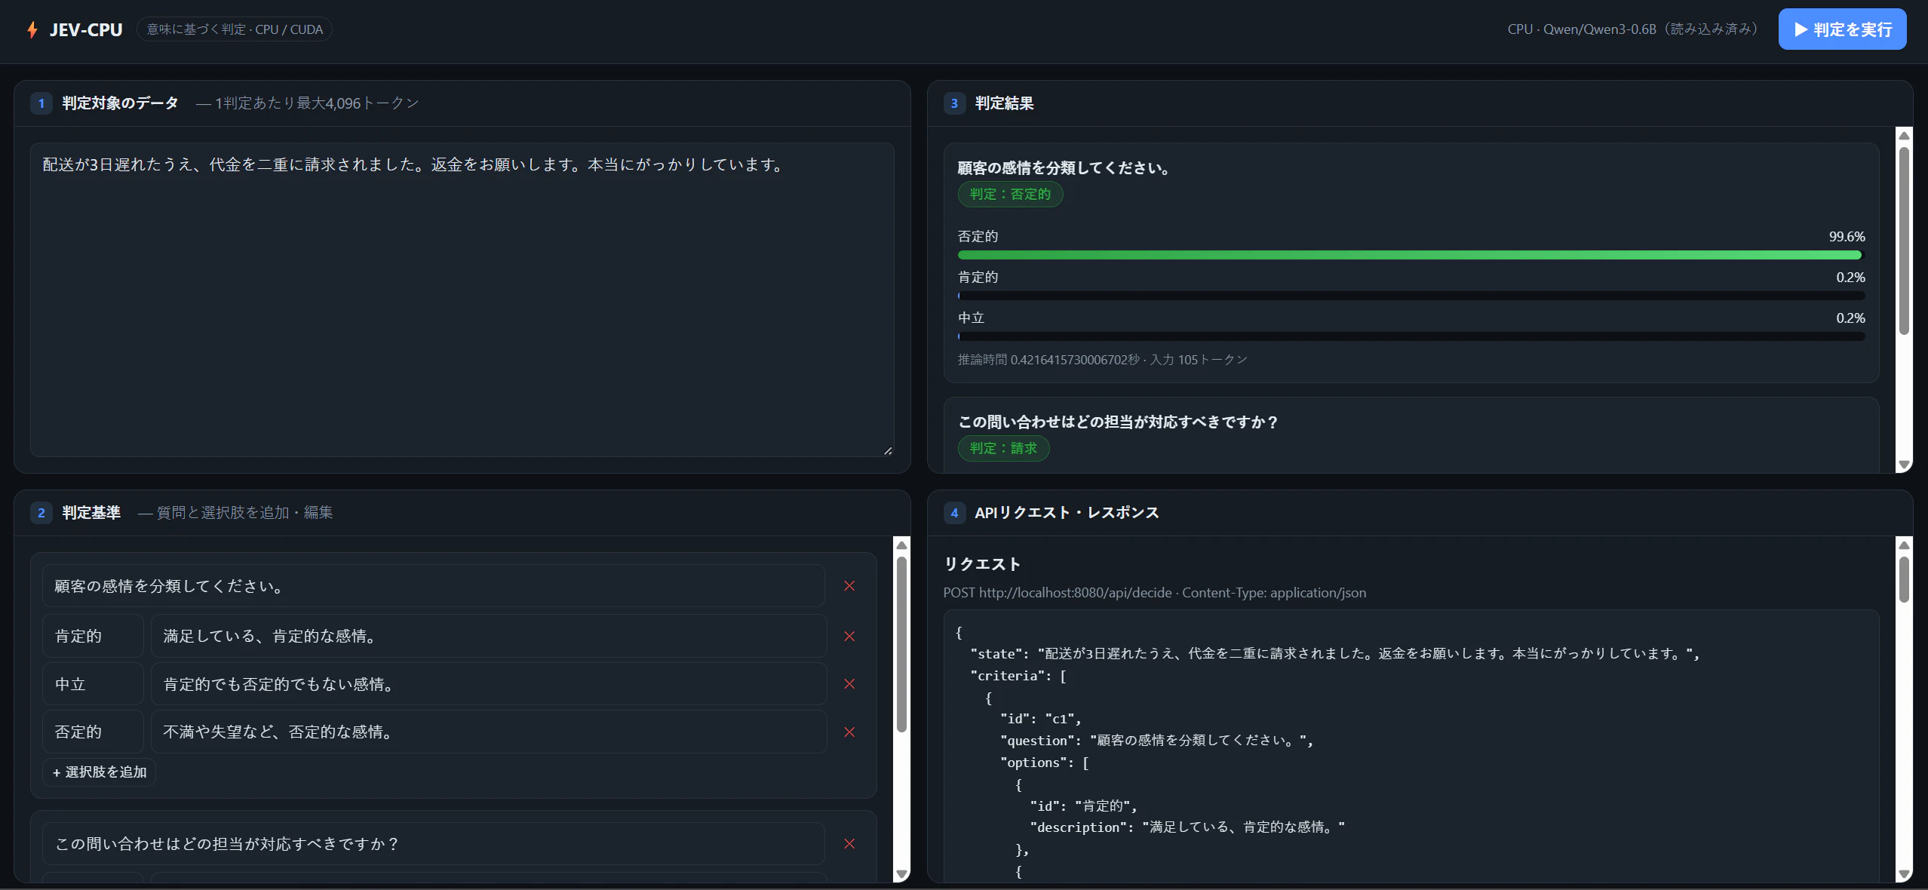The height and width of the screenshot is (890, 1928).
Task: Click the criteria panel scrollbar up arrow
Action: (x=901, y=545)
